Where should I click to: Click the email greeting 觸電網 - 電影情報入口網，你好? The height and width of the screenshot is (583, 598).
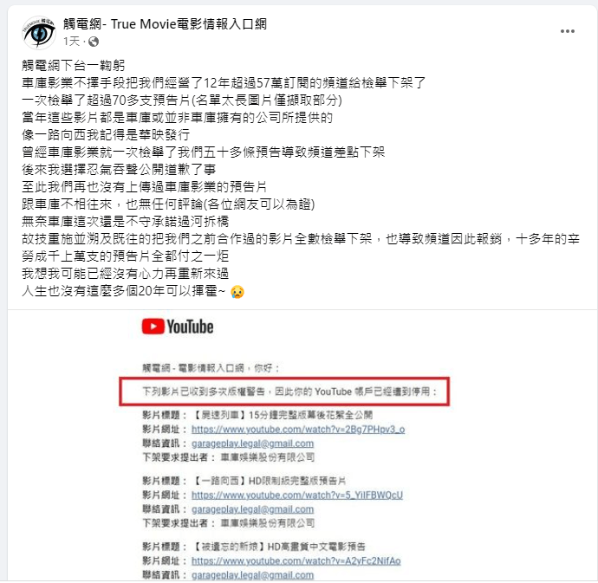tap(211, 368)
